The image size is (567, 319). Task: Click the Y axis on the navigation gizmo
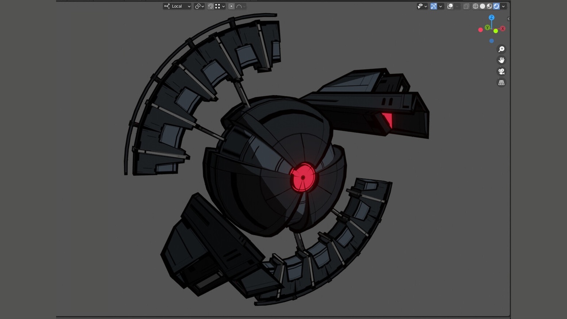coord(487,27)
